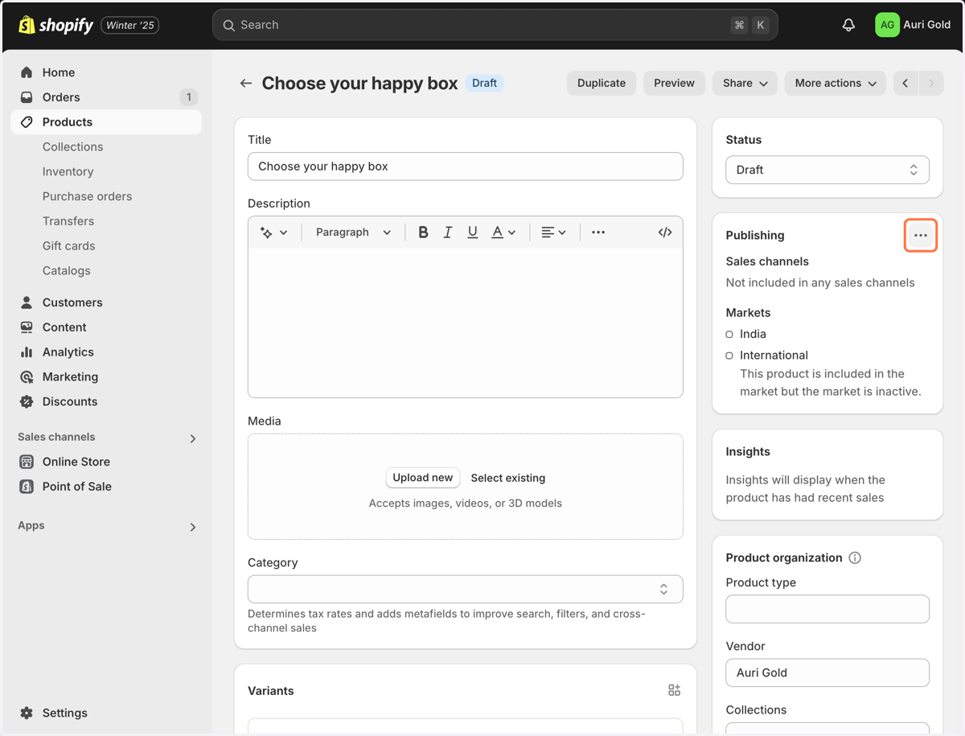Click the Search bar

point(495,25)
